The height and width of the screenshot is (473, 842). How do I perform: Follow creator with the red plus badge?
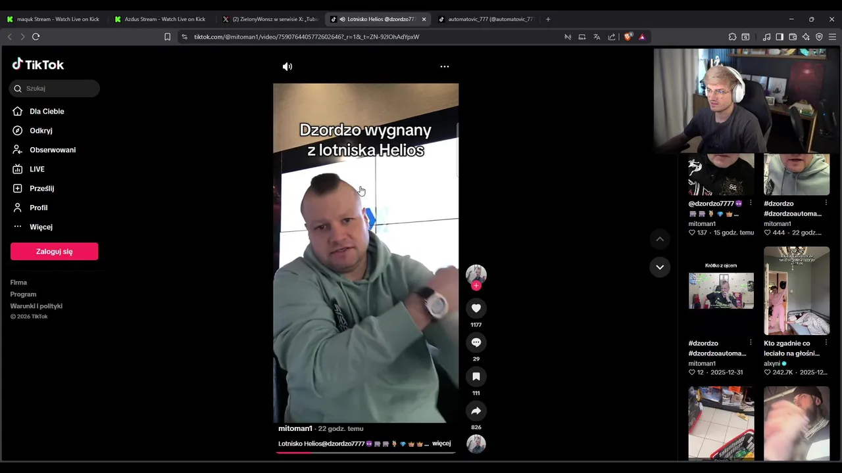[x=476, y=286]
